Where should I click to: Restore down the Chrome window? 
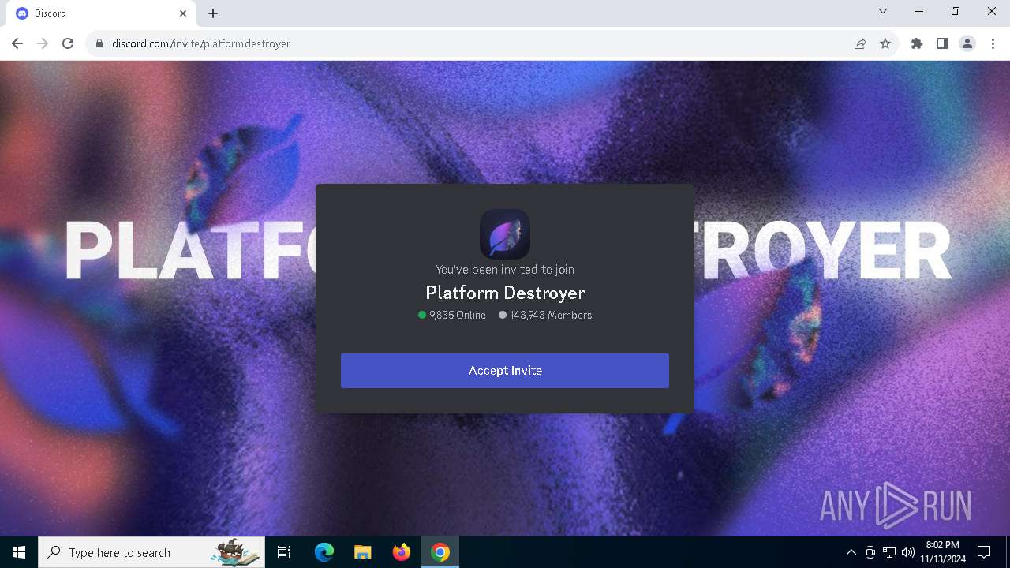956,12
